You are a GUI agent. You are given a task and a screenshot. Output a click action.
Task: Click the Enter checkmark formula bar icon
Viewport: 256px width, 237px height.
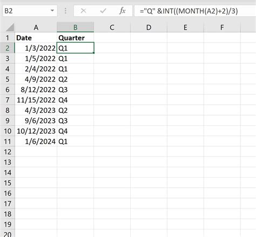click(103, 11)
